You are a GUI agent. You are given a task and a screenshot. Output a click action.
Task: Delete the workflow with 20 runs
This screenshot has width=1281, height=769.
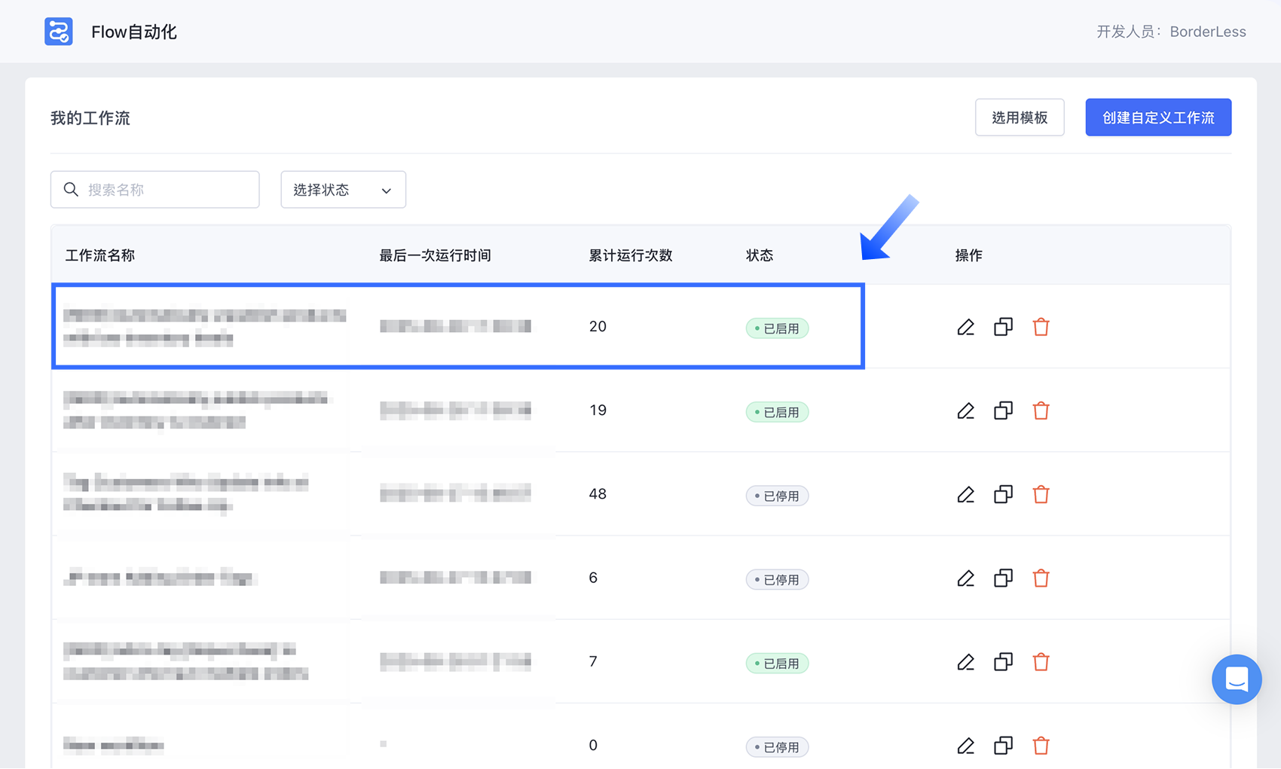[1041, 327]
